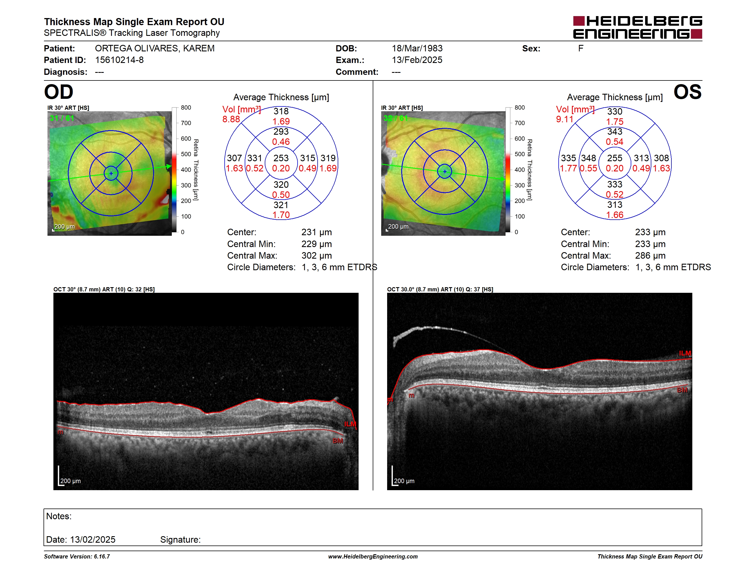
Task: Open the OS OCT B-scan image
Action: 540,391
